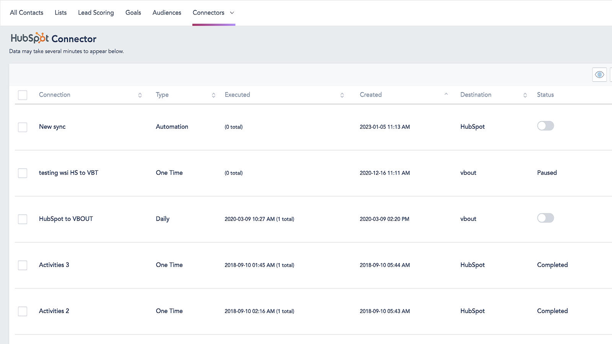Image resolution: width=612 pixels, height=344 pixels.
Task: Enable the status toggle for HubSpot to VBOUT
Action: (545, 218)
